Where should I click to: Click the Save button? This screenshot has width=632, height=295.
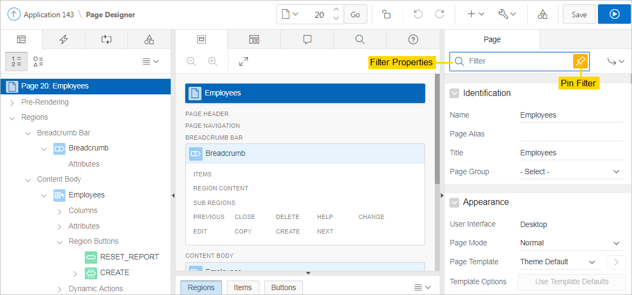[579, 15]
